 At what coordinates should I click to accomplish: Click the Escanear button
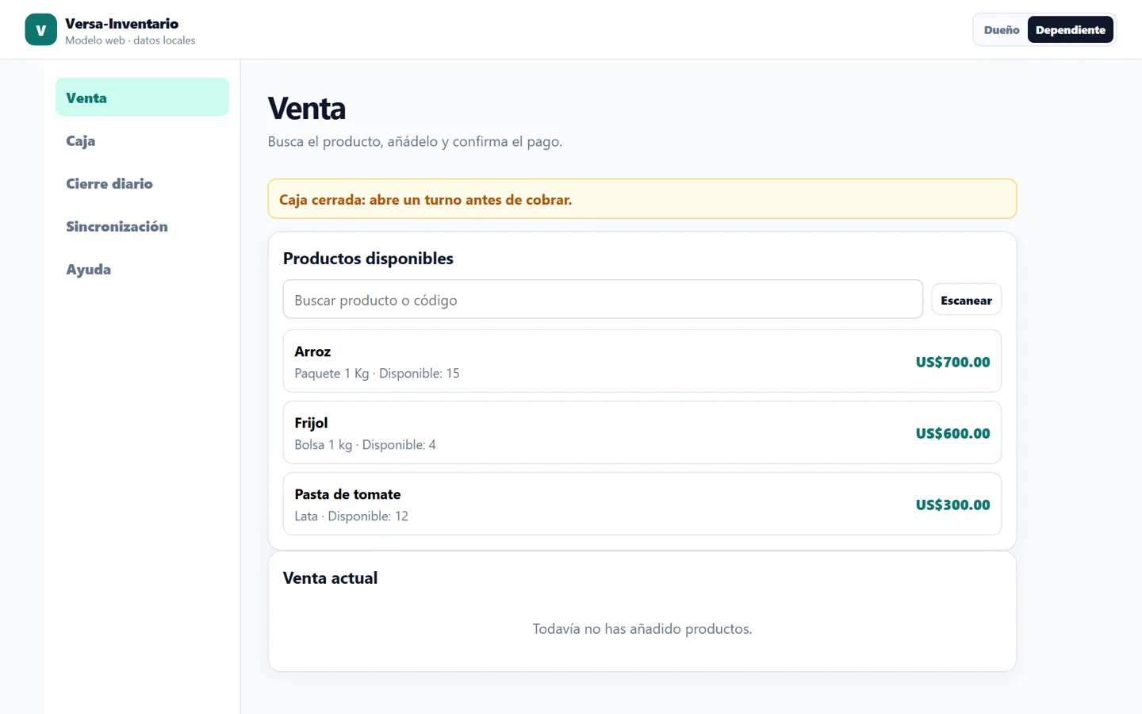[966, 300]
